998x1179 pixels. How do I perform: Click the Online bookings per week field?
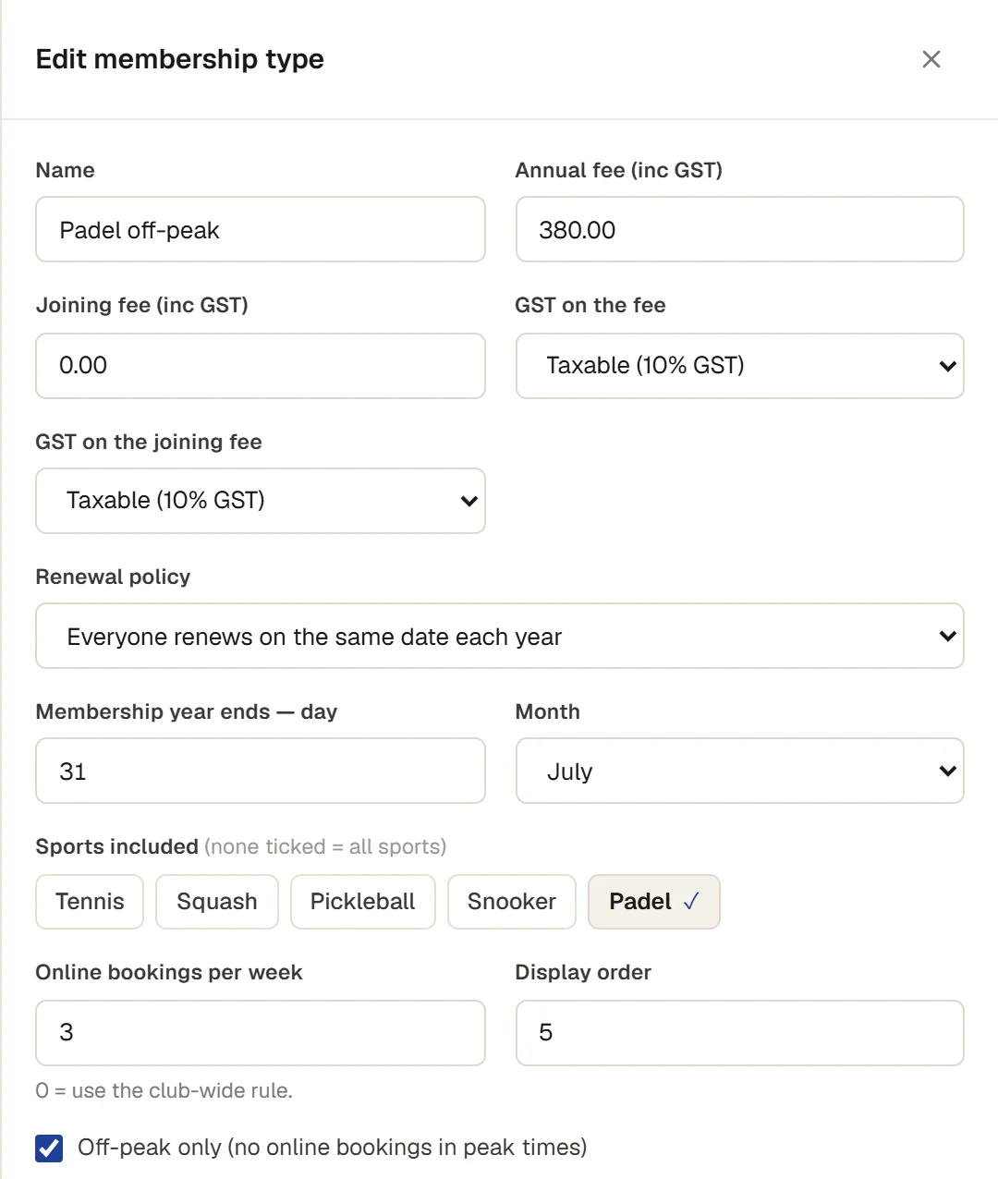261,1033
